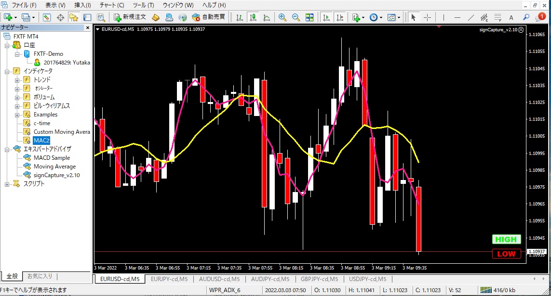
Task: Select signCapture_v2.10 expert advisor in navigator
Action: point(56,175)
